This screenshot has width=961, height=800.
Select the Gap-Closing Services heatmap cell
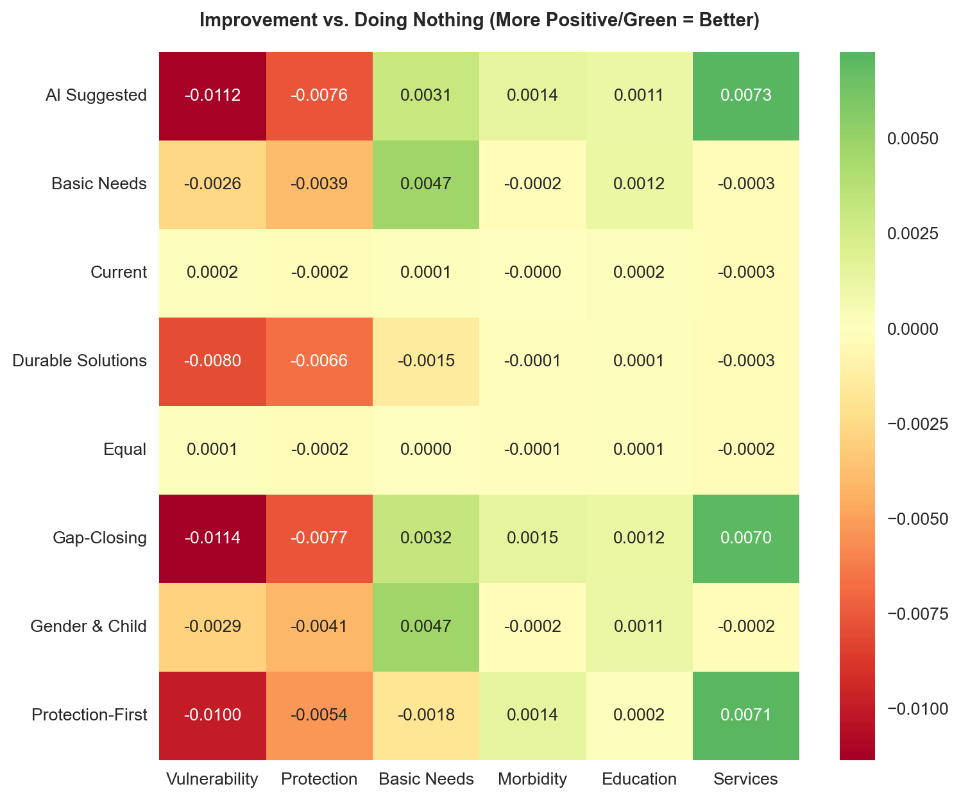coord(745,538)
